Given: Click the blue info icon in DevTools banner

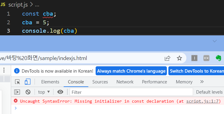Looking at the screenshot, I should click(17, 71).
